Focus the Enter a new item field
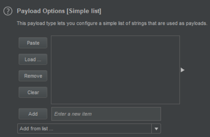 pos(106,114)
